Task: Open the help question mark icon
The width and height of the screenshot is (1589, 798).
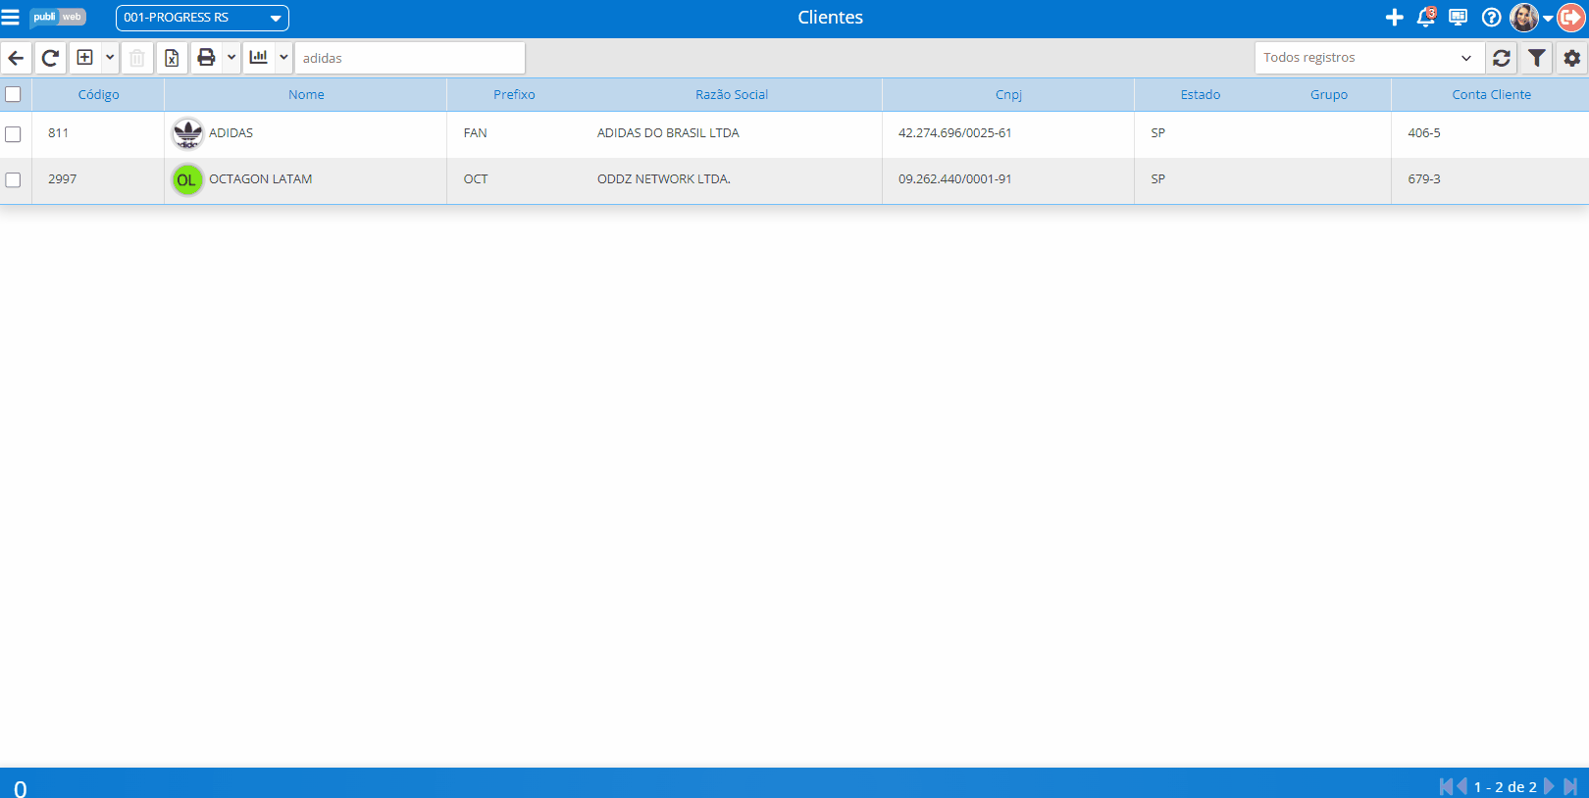Action: click(1491, 18)
